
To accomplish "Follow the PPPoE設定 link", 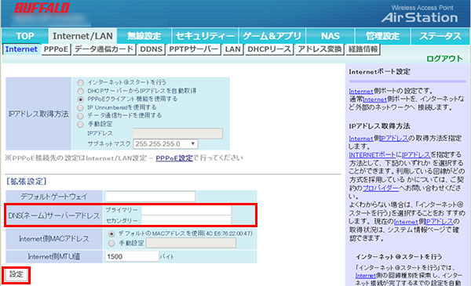I will (x=174, y=158).
